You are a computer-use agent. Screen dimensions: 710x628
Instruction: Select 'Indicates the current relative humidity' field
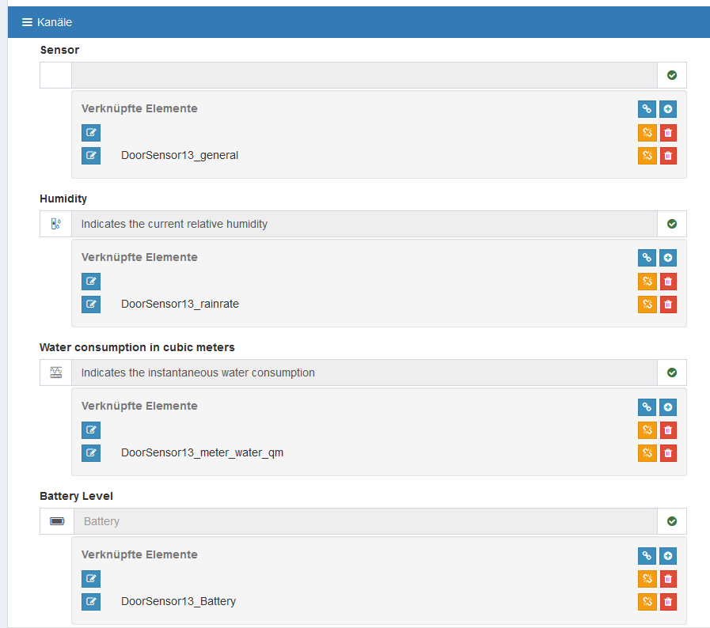365,224
